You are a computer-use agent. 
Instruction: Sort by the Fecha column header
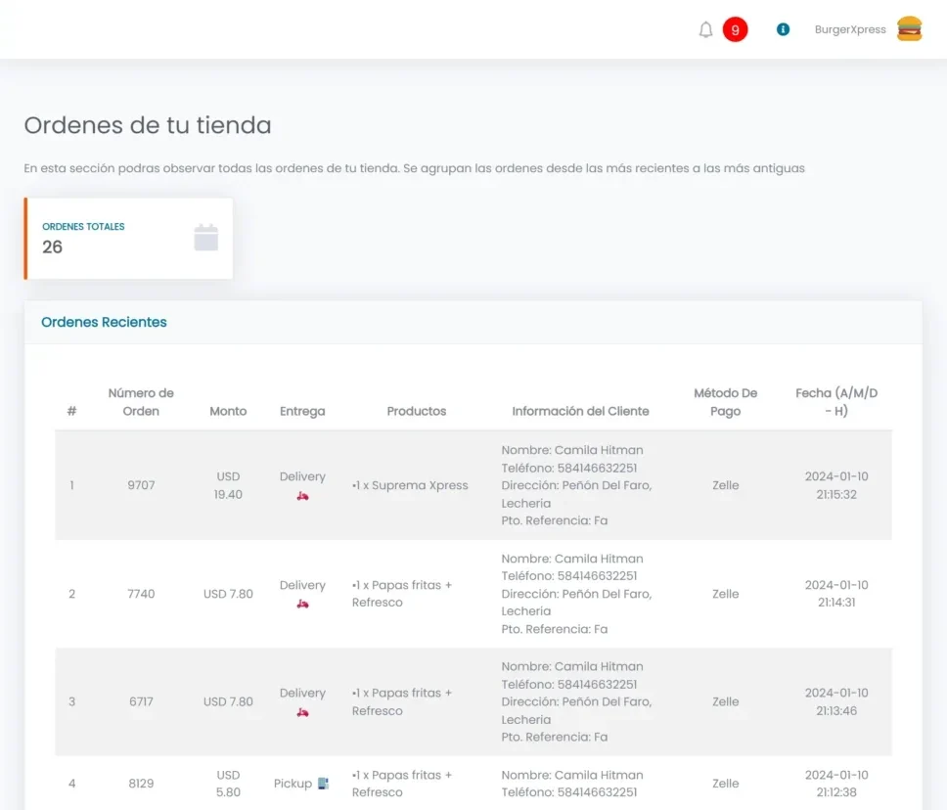[x=836, y=402]
